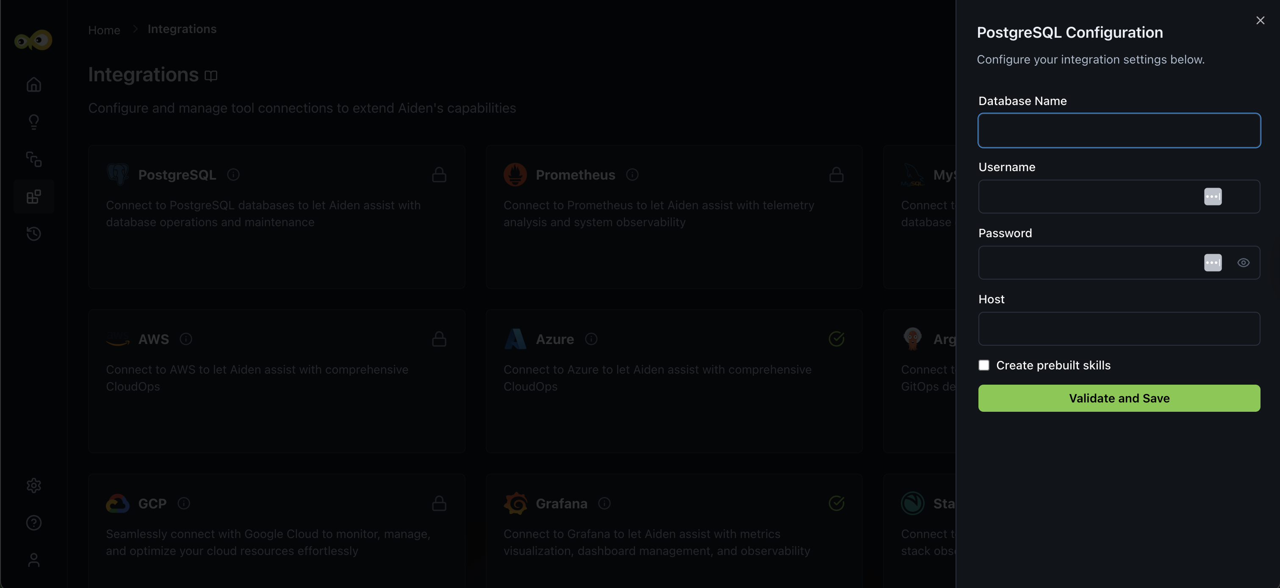Click the Integrations documentation book icon
1280x588 pixels.
pos(211,75)
